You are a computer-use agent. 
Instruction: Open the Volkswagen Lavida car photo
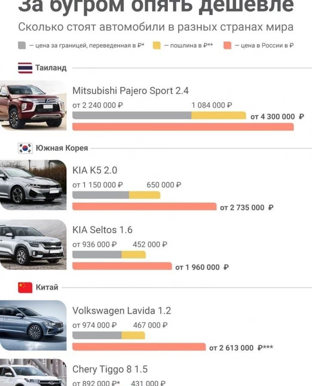tap(33, 325)
